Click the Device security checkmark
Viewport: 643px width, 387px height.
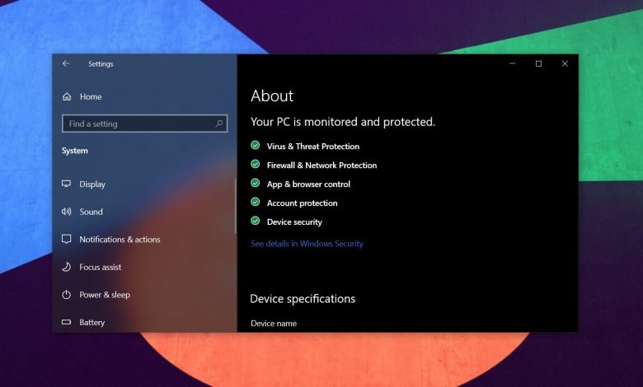pos(255,221)
